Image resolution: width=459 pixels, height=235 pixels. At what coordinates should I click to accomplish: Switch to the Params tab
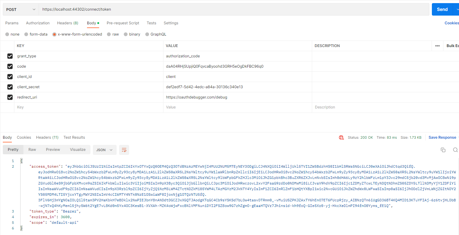[12, 23]
